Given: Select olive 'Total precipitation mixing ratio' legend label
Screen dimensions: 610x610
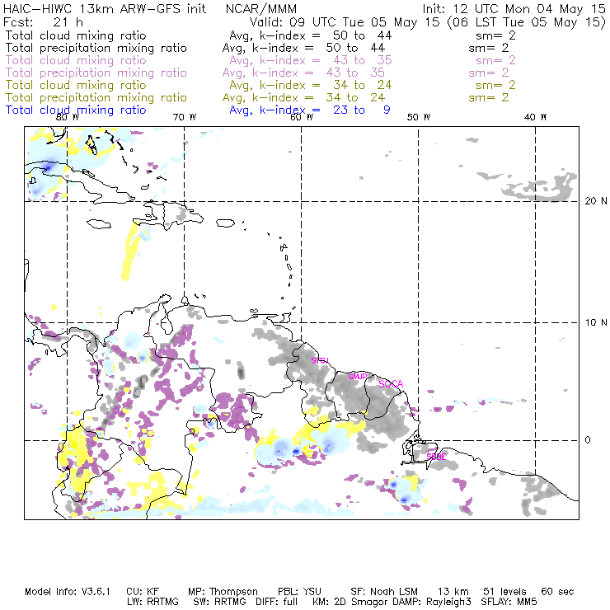Looking at the screenshot, I should (96, 97).
